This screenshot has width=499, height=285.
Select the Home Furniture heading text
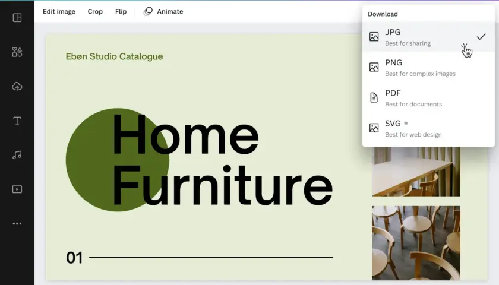[223, 160]
